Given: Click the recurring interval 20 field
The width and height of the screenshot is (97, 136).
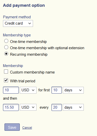Looking at the screenshot, I should tap(57, 107).
